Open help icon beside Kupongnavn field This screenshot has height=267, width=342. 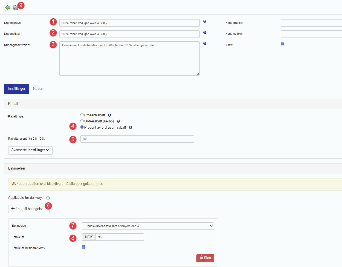(205, 21)
